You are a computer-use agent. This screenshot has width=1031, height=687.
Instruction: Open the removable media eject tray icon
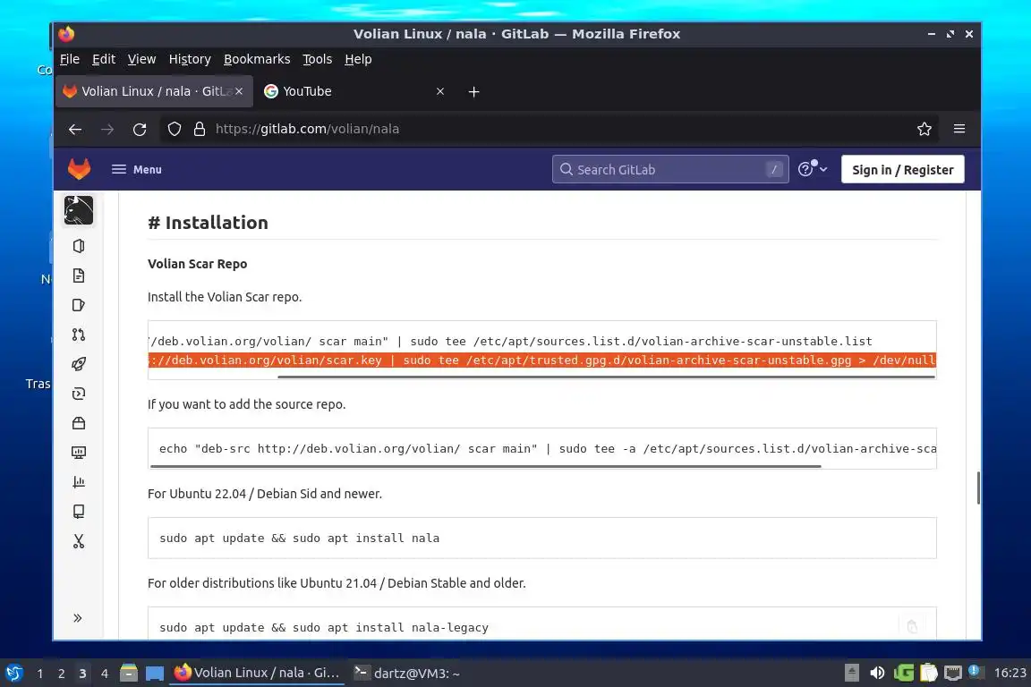click(851, 674)
